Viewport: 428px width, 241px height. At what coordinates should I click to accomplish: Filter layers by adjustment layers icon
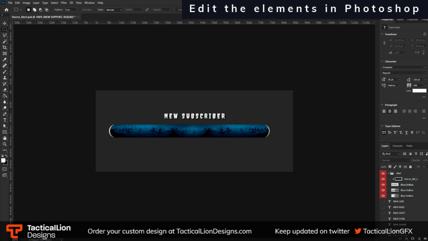(x=410, y=154)
